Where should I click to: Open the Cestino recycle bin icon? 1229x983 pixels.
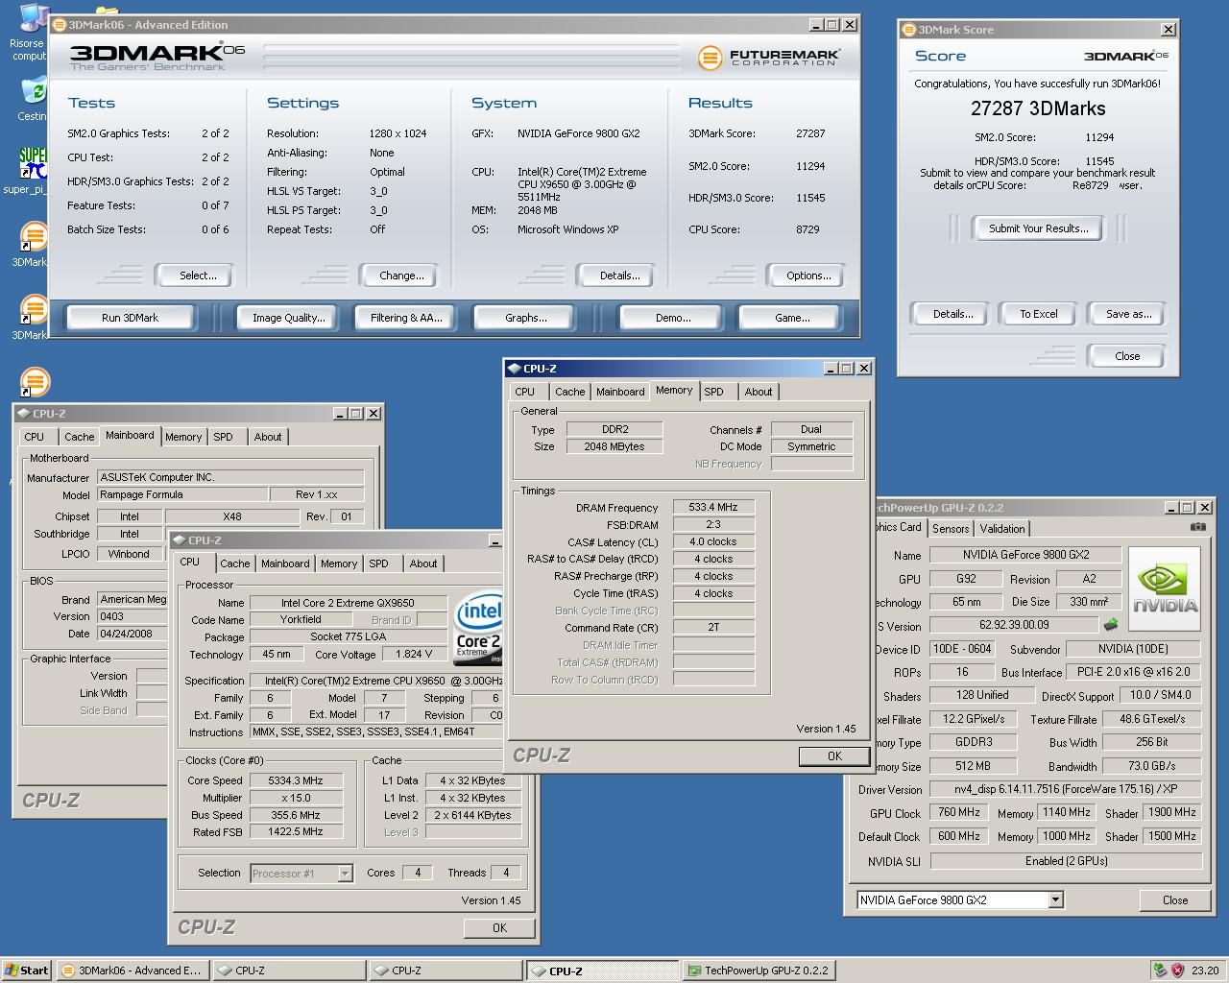(x=33, y=91)
